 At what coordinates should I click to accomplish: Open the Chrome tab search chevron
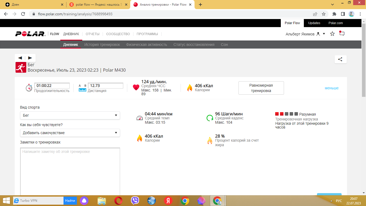[333, 5]
